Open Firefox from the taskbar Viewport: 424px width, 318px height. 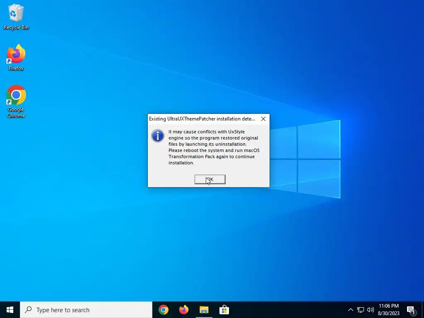pos(183,310)
